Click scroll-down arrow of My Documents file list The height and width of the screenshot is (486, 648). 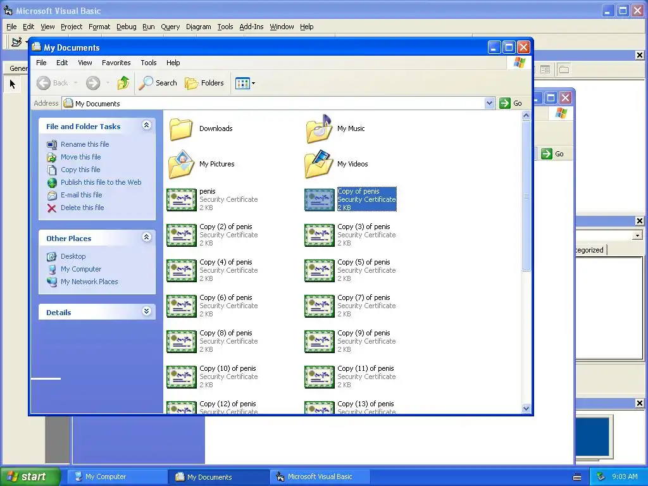[526, 409]
